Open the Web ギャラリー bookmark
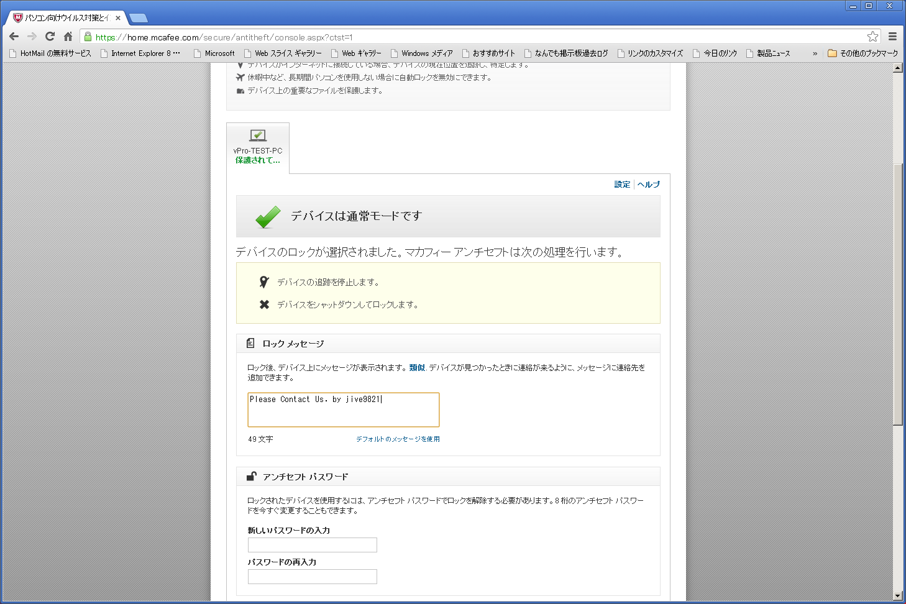This screenshot has height=604, width=906. pyautogui.click(x=356, y=53)
